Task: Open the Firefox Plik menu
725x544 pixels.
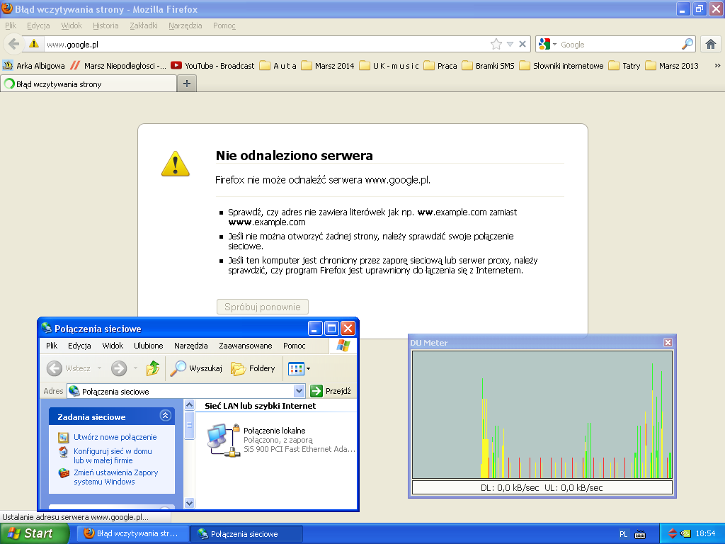Action: 11,25
